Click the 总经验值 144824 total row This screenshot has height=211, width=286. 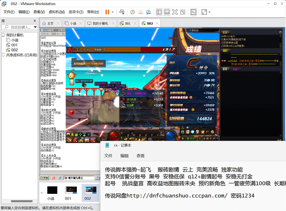click(191, 119)
